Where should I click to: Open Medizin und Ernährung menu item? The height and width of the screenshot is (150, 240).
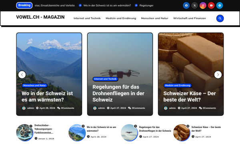pos(121,18)
